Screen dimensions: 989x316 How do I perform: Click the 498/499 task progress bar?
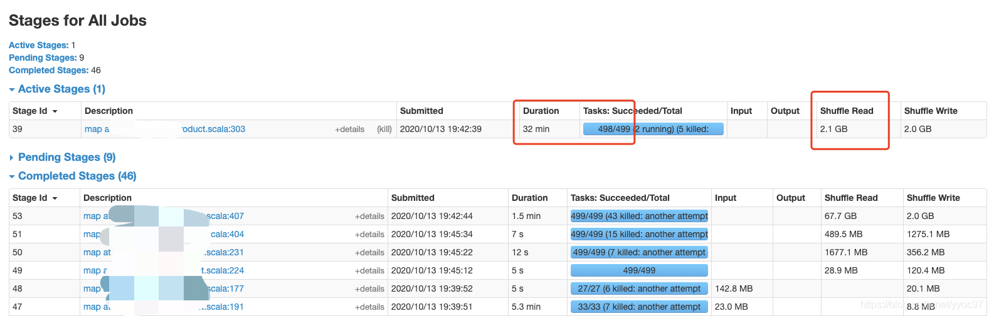click(653, 129)
